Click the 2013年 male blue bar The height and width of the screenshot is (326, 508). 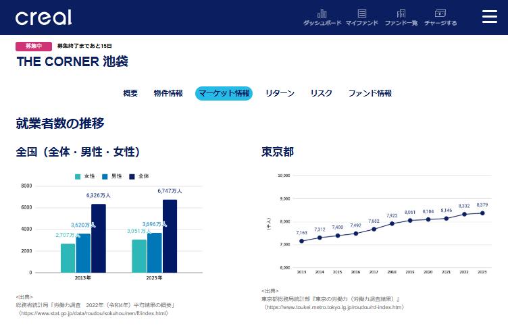83,253
